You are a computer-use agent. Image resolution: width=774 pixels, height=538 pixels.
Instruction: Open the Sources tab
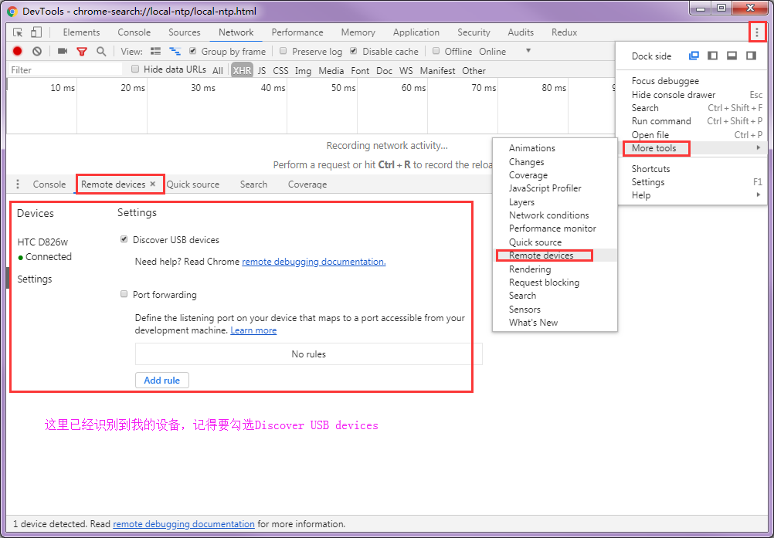[x=184, y=32]
